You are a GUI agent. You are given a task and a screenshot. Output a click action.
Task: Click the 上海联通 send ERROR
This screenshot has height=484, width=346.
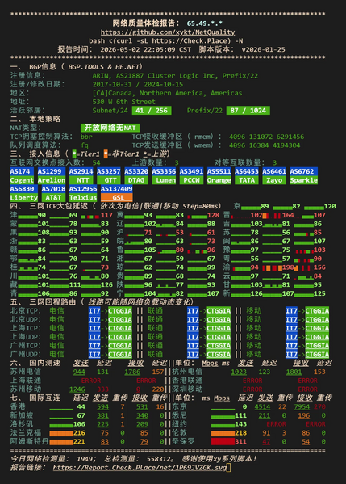[91, 381]
